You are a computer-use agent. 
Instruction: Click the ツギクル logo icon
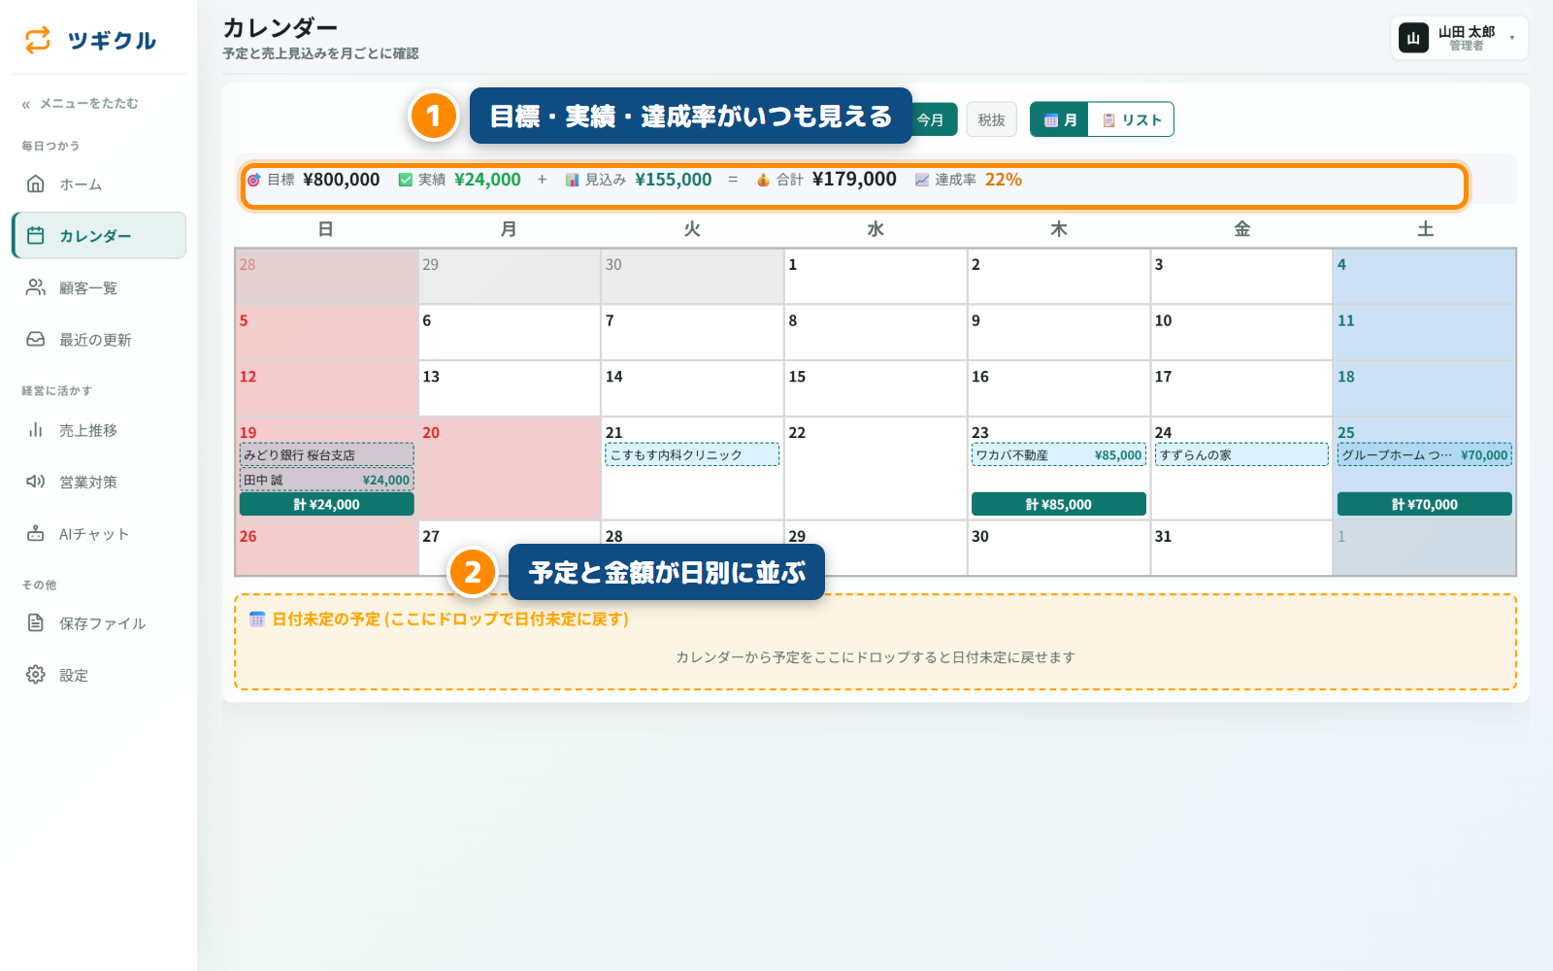click(38, 40)
